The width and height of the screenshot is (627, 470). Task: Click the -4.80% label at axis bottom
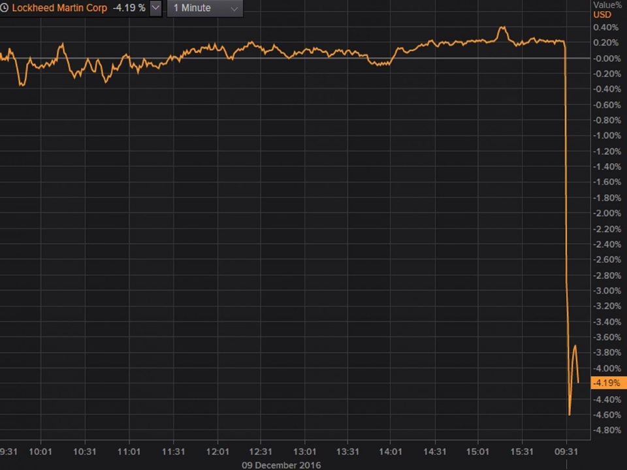[x=605, y=430]
